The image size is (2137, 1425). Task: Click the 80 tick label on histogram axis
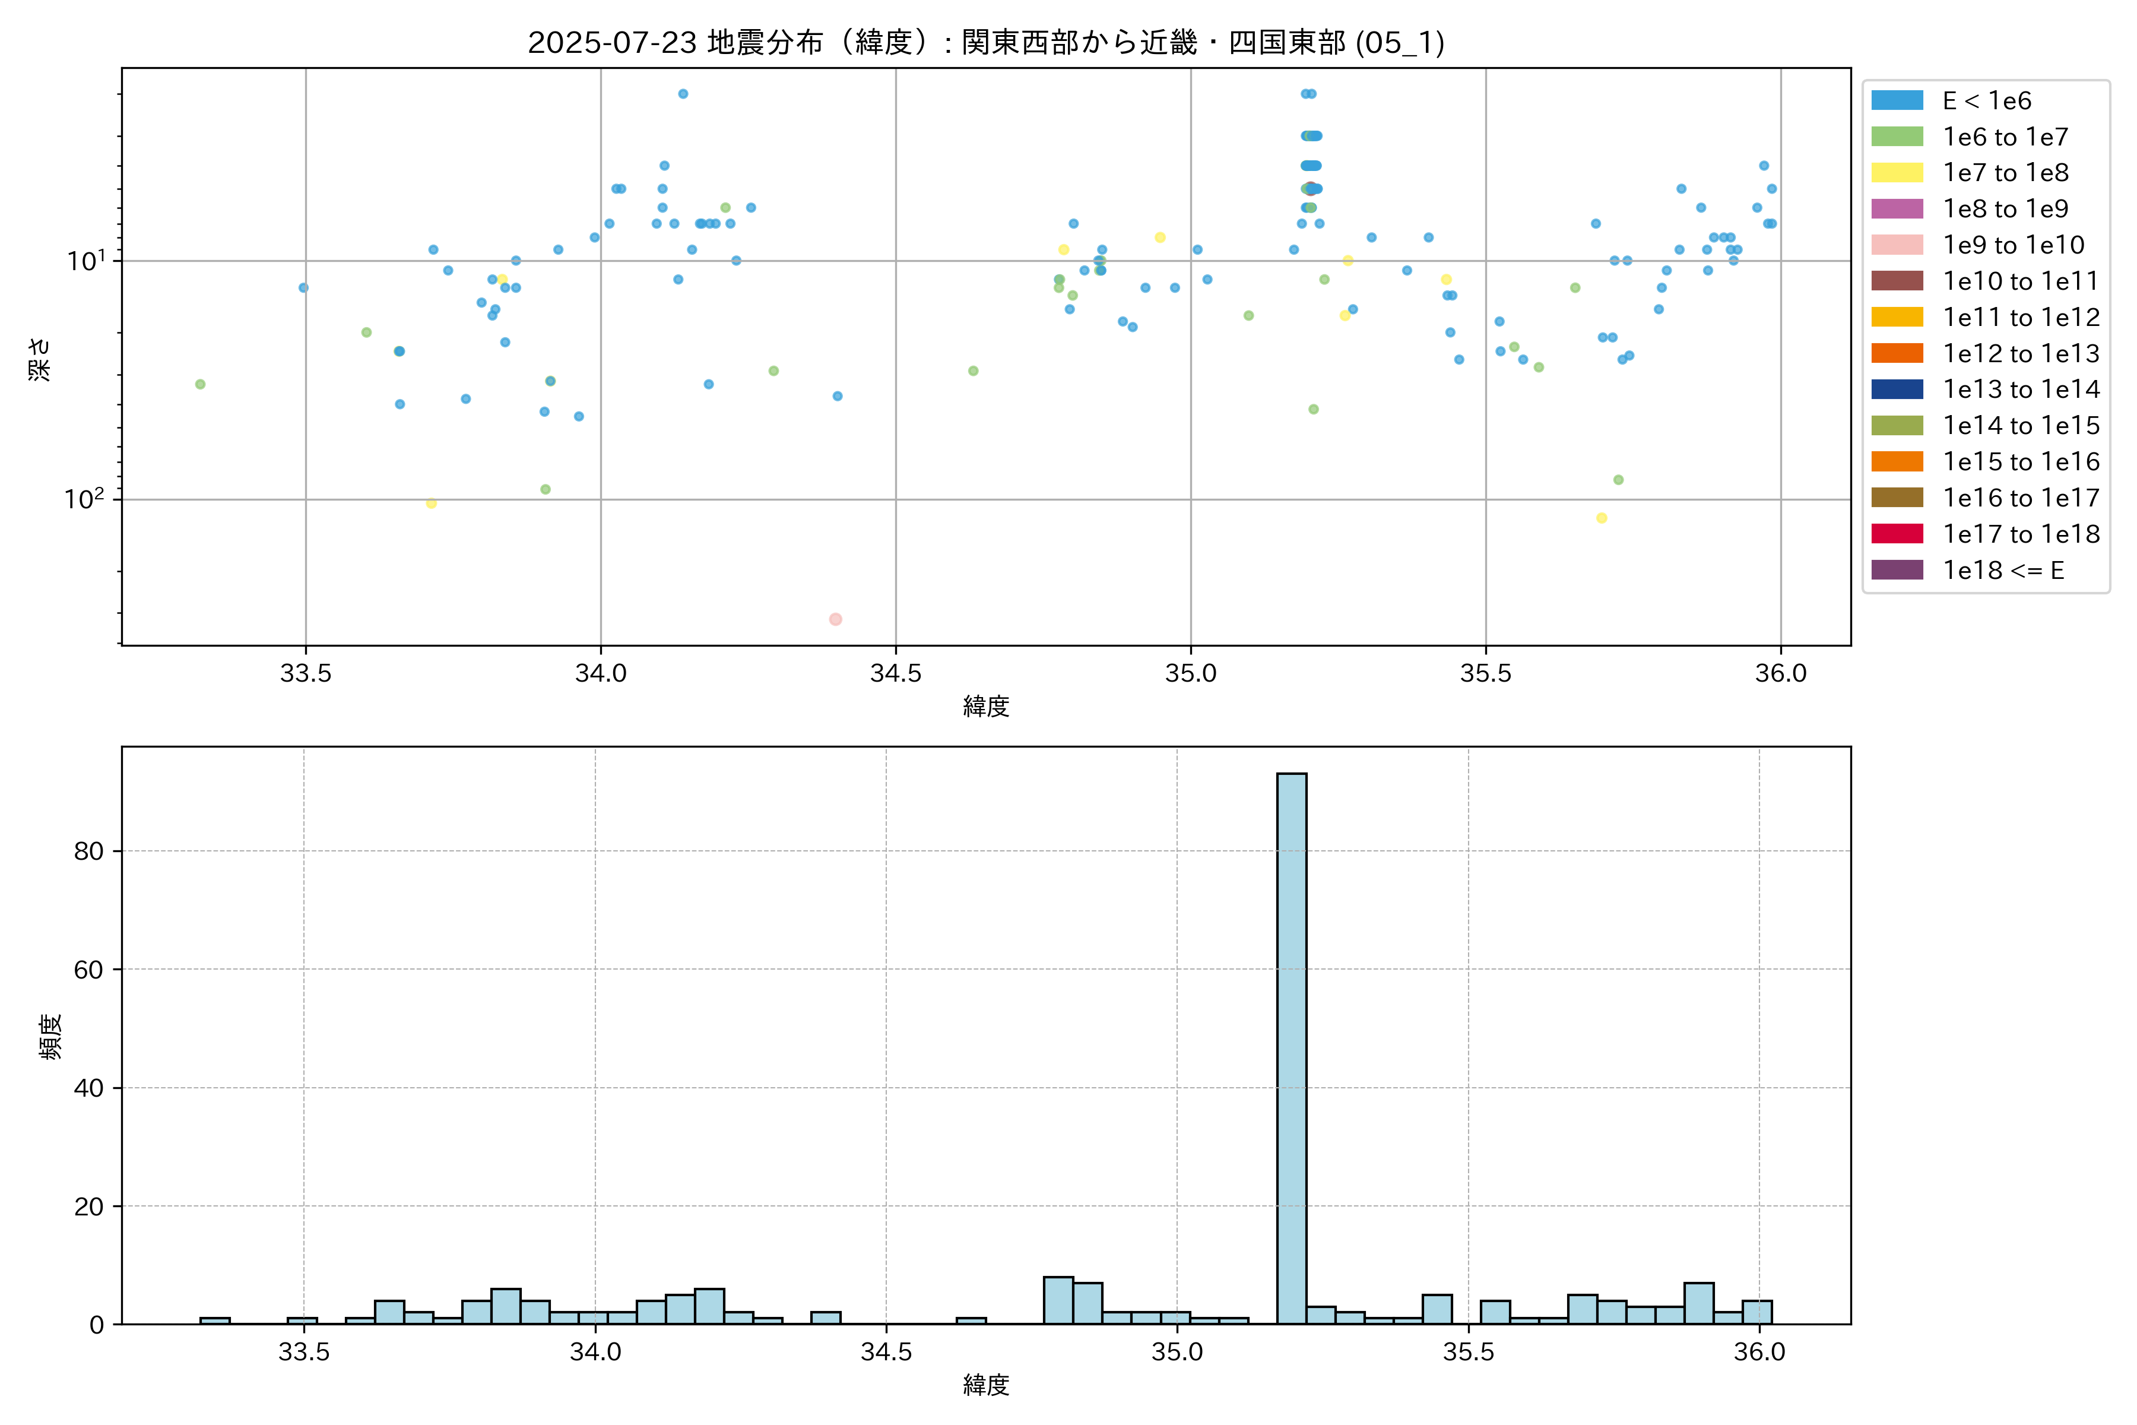point(89,851)
